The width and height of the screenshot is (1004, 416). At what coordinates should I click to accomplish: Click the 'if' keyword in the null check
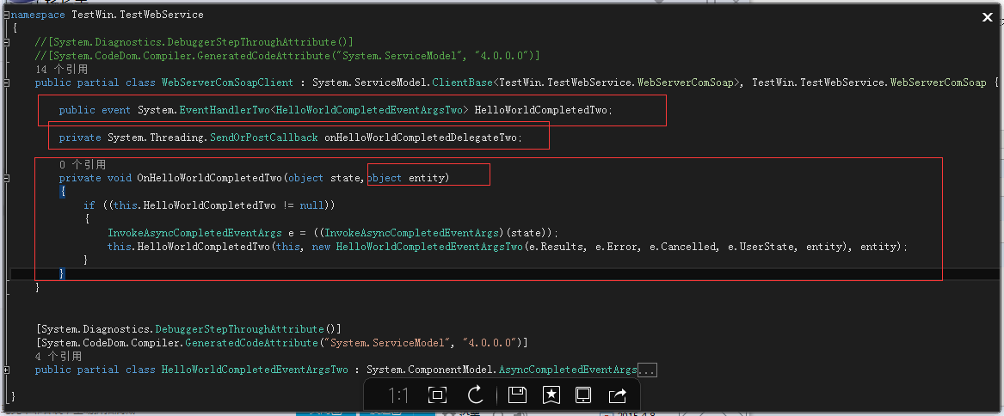pyautogui.click(x=89, y=205)
